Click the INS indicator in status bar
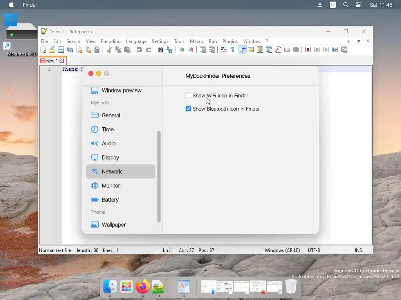This screenshot has width=401, height=300. (358, 250)
